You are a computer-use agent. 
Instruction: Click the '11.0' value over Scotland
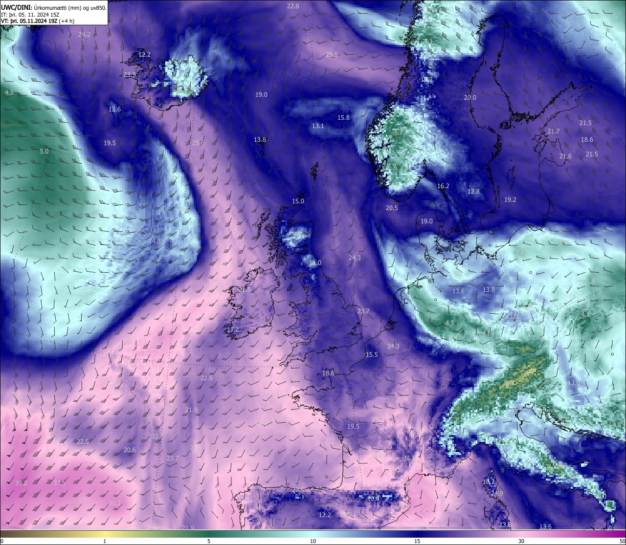click(315, 262)
